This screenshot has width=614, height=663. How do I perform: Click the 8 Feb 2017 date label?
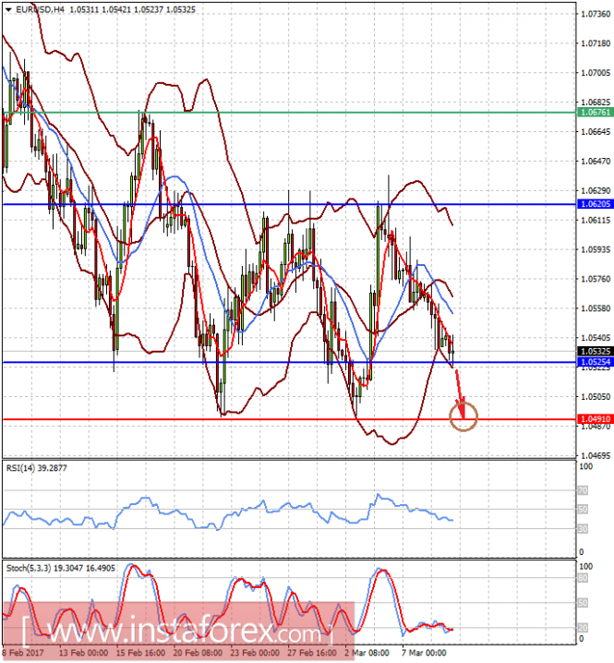[x=23, y=653]
